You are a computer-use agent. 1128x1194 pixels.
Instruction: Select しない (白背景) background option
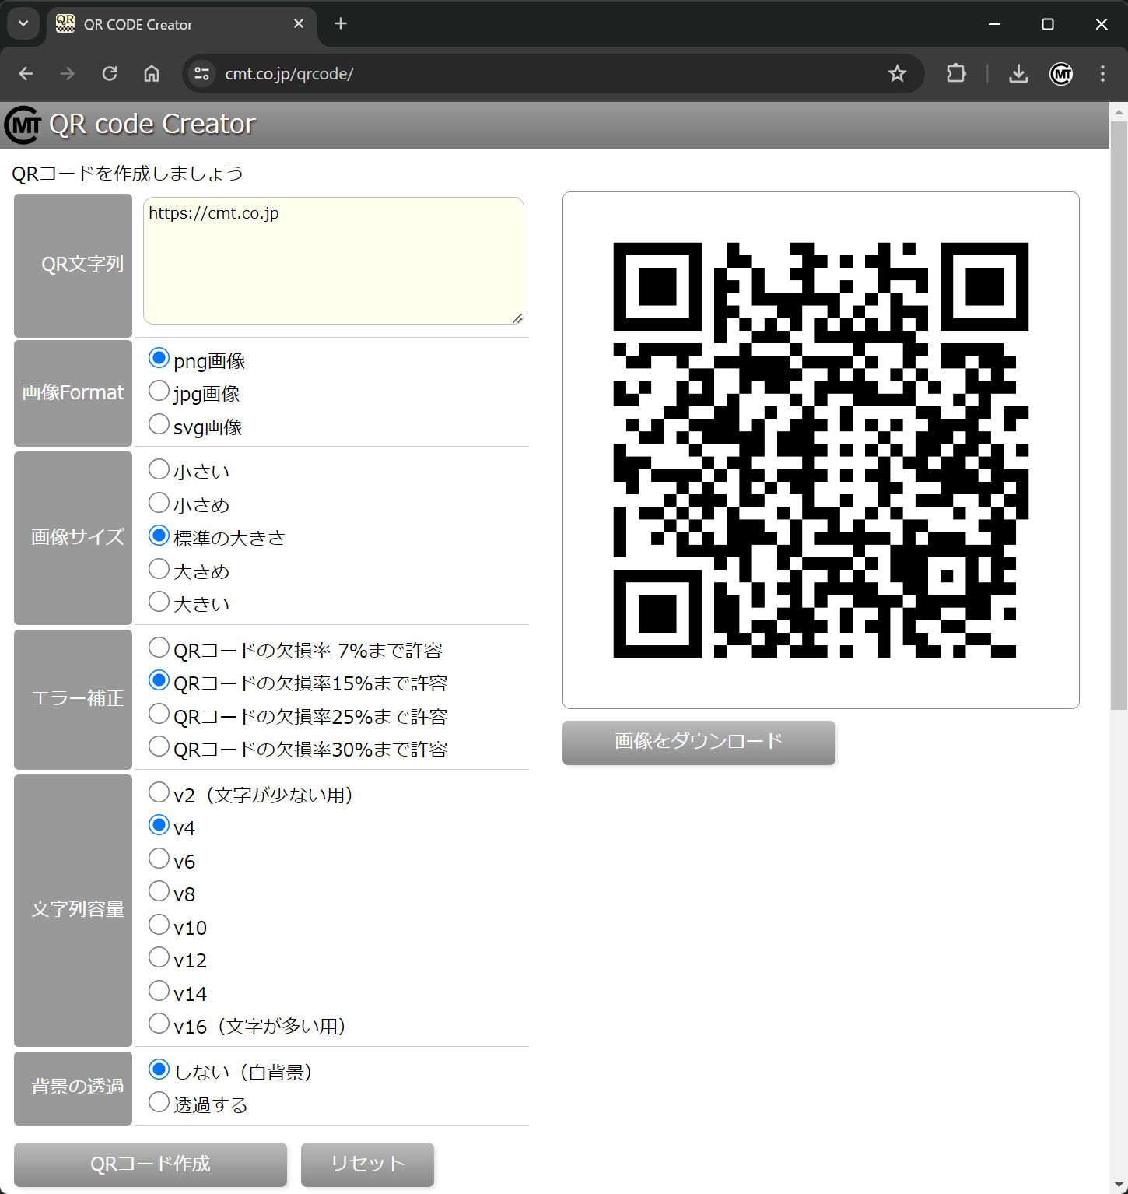(x=159, y=1069)
